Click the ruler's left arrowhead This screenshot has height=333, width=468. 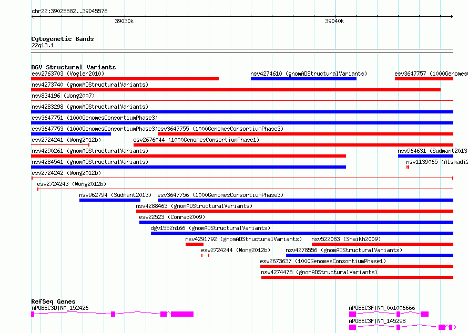33,16
